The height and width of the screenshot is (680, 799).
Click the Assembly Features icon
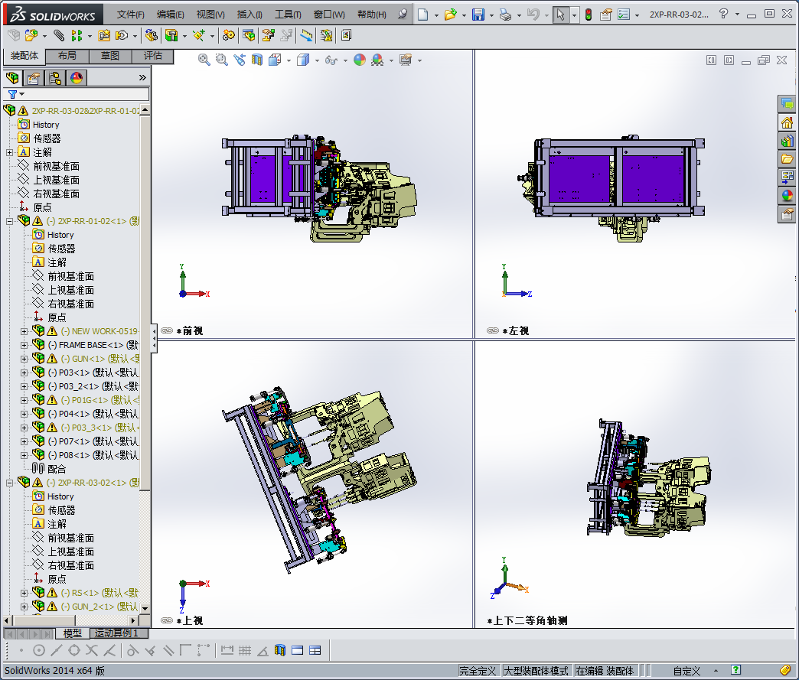(x=171, y=35)
